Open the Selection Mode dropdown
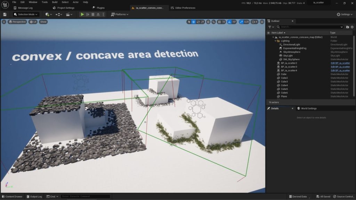Image resolution: width=356 pixels, height=200 pixels. click(x=26, y=14)
